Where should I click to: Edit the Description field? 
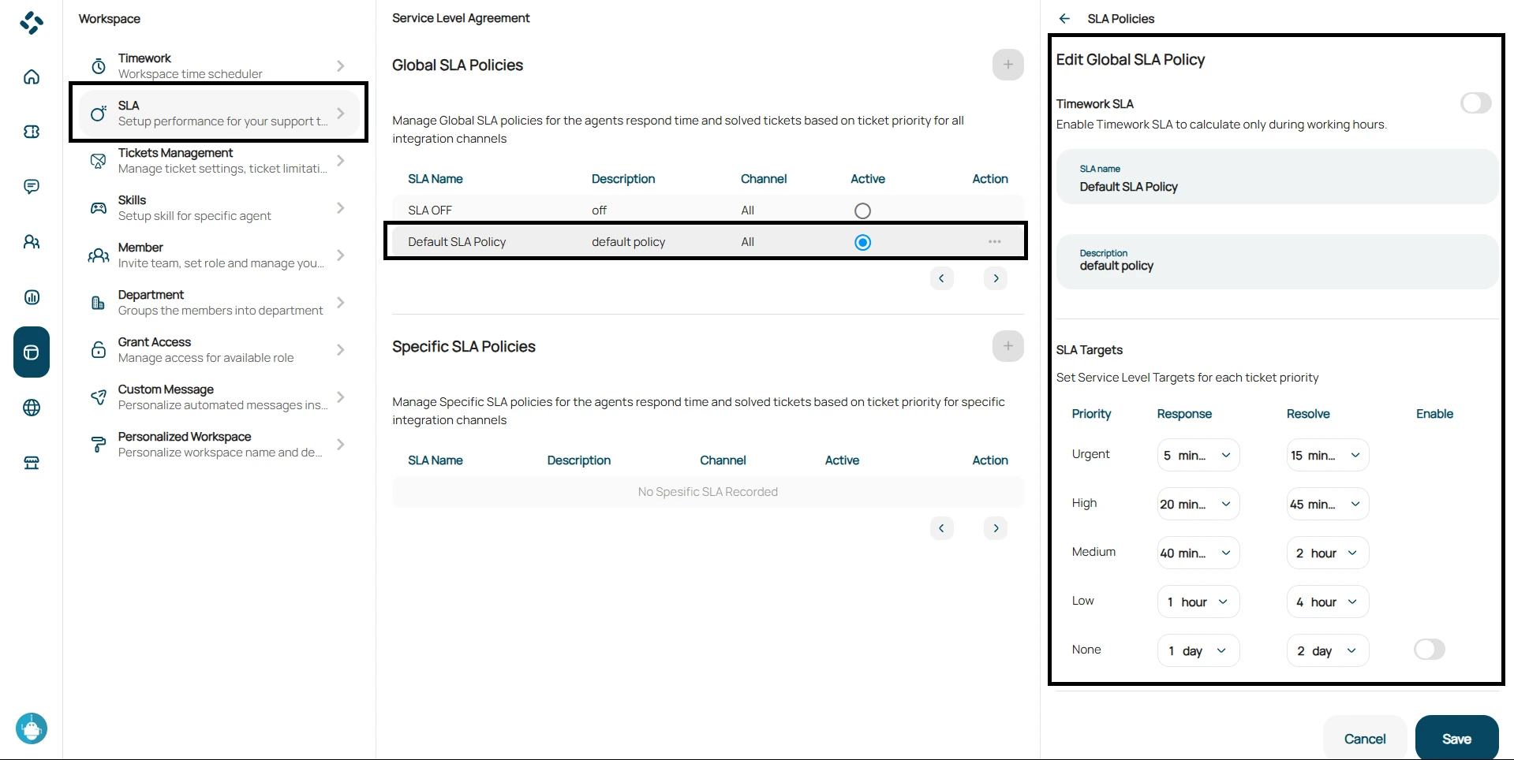pyautogui.click(x=1277, y=262)
